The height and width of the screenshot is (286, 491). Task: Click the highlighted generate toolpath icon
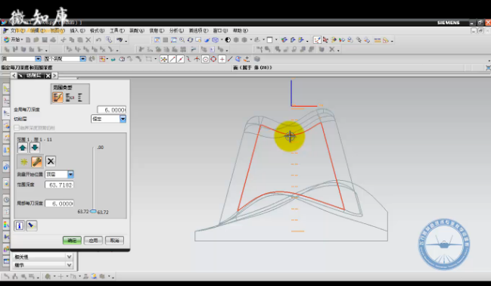(317, 40)
